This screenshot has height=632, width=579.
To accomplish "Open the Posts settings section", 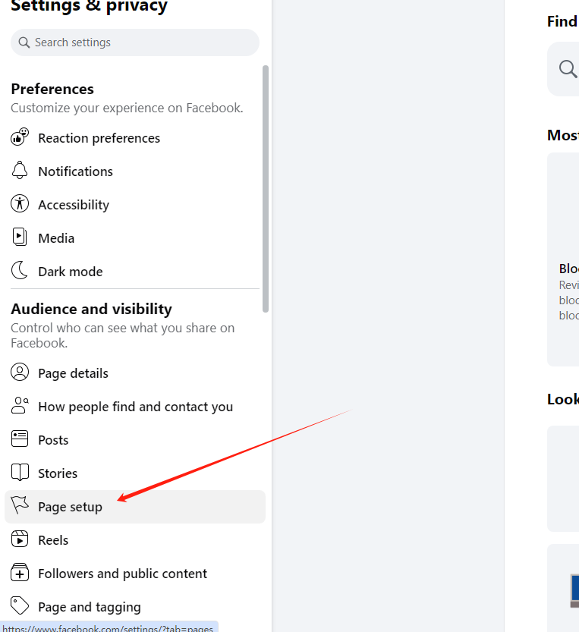I will point(53,440).
